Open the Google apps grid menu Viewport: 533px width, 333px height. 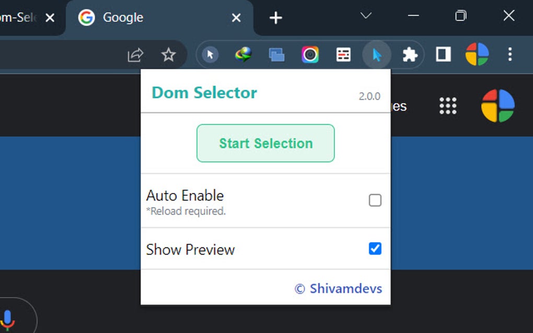[448, 105]
